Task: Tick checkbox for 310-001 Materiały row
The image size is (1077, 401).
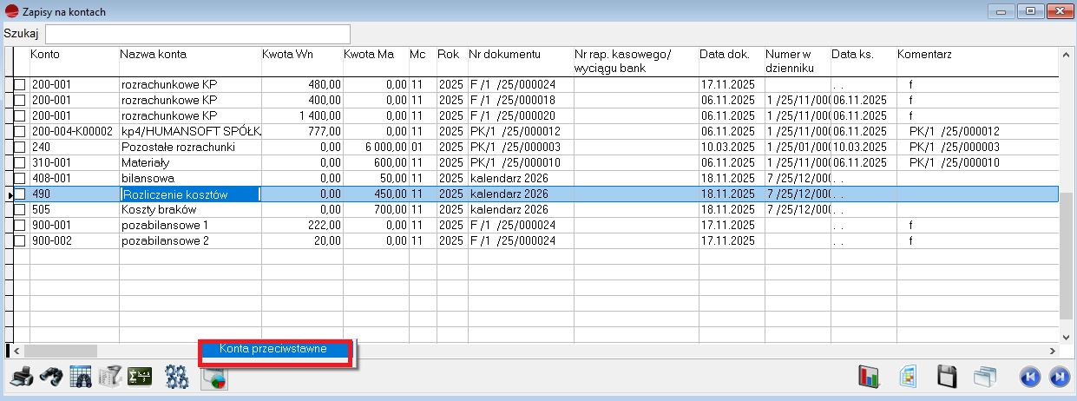Action: (x=20, y=163)
